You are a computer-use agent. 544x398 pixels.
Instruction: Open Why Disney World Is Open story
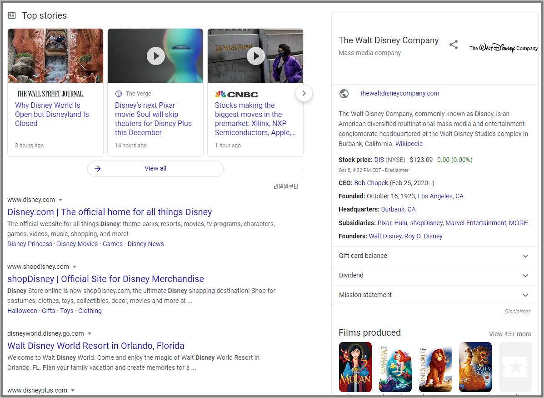[52, 114]
